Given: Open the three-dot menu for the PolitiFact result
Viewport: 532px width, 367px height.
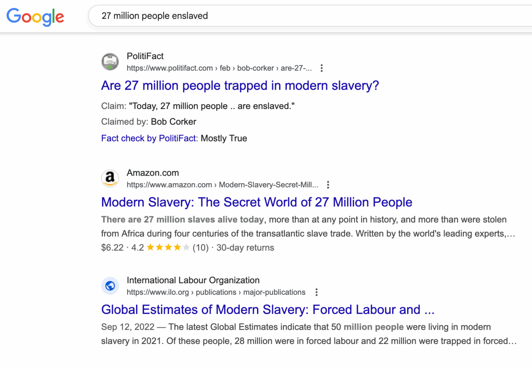Looking at the screenshot, I should click(321, 68).
